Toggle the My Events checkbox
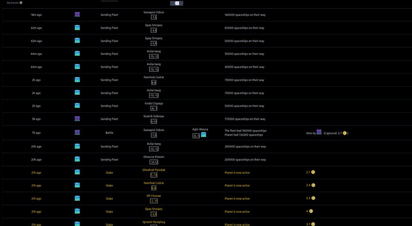Screen dimensions: 412x226 (21, 2)
